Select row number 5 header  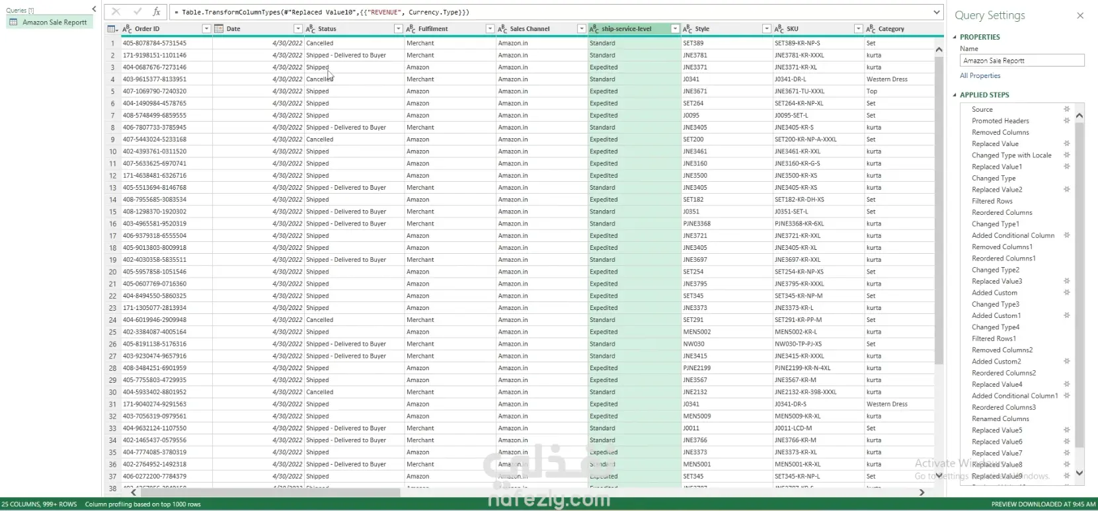[112, 91]
